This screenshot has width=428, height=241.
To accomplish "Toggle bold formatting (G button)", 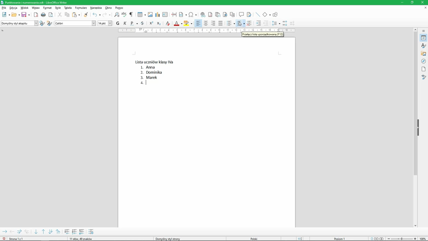I will tap(118, 23).
